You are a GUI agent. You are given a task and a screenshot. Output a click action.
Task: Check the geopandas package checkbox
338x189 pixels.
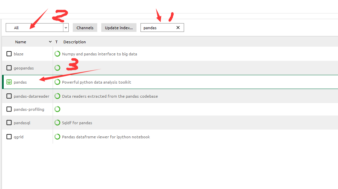[x=9, y=68]
